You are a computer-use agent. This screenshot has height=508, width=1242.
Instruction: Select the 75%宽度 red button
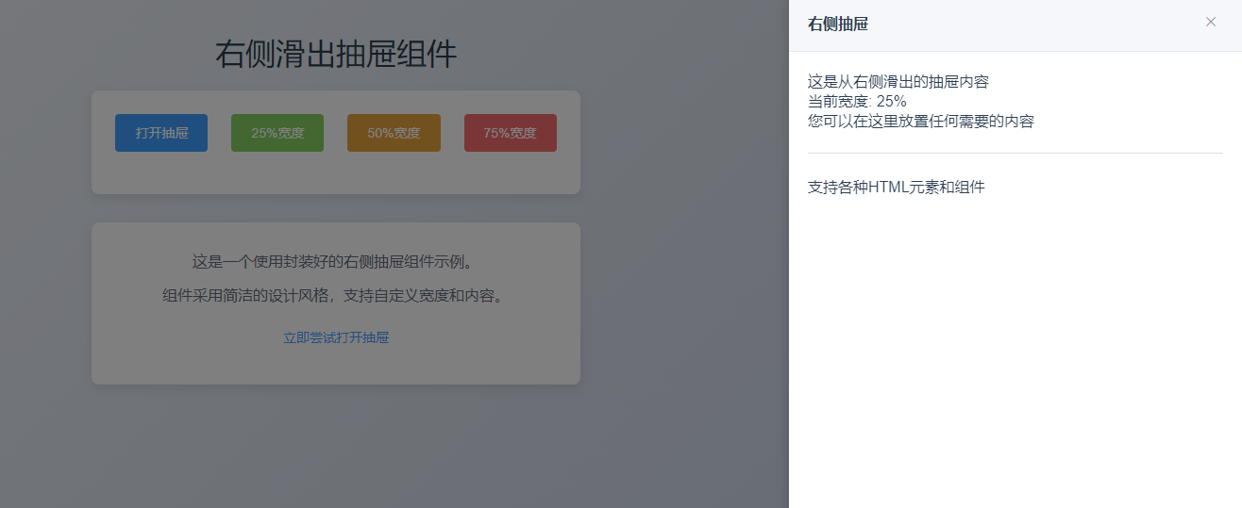(511, 133)
